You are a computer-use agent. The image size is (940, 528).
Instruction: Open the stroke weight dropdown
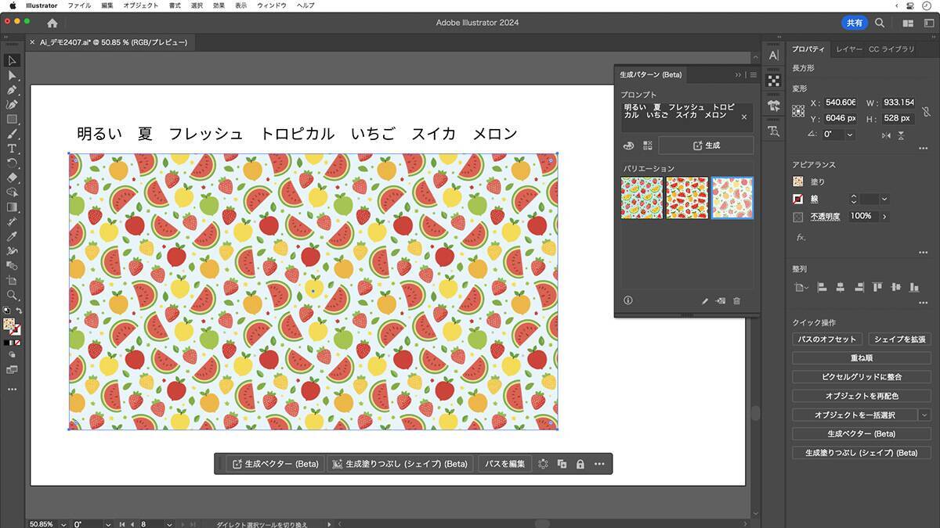click(884, 199)
